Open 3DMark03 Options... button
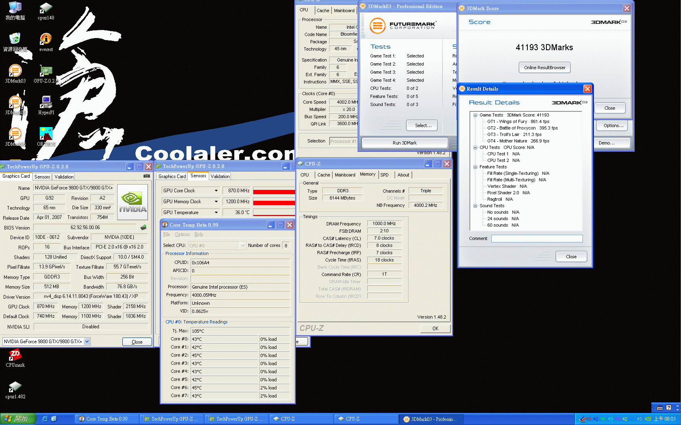The width and height of the screenshot is (681, 425). tap(613, 125)
